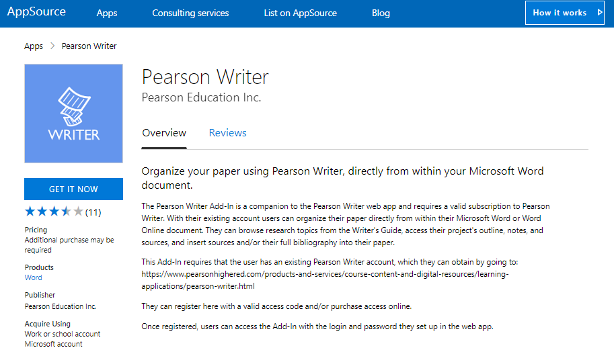
Task: Click the star rating icons
Action: (x=54, y=212)
